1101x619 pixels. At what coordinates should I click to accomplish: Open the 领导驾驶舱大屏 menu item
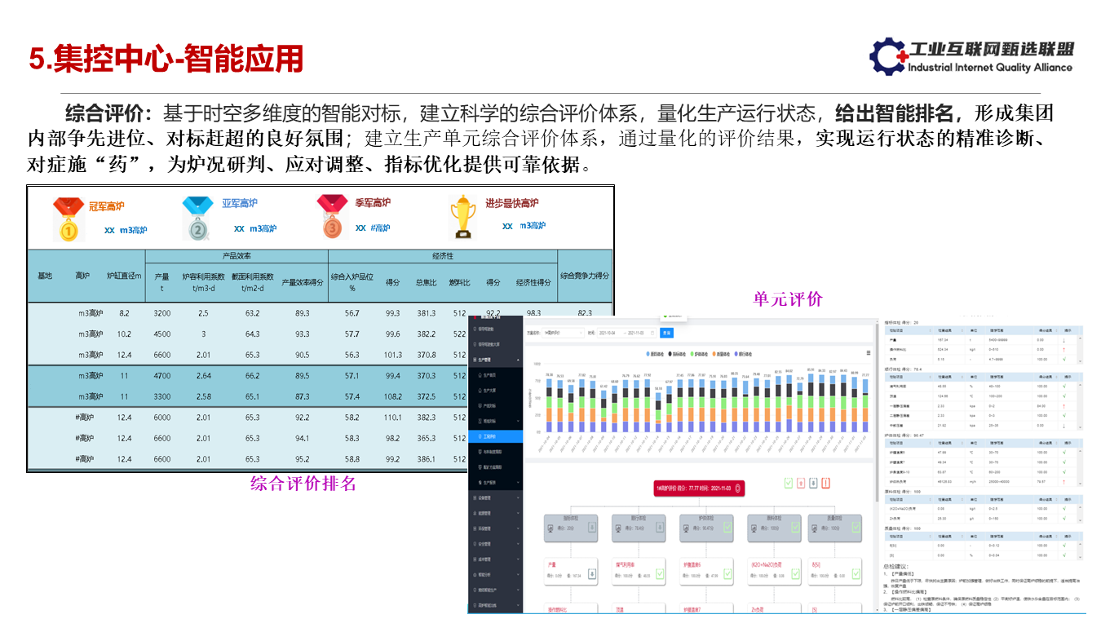pos(489,344)
